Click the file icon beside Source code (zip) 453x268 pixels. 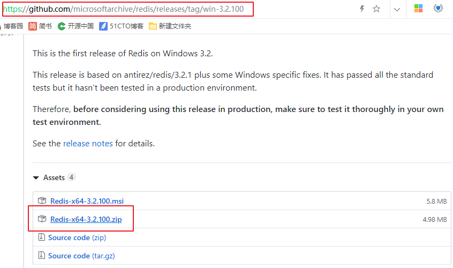(x=42, y=237)
